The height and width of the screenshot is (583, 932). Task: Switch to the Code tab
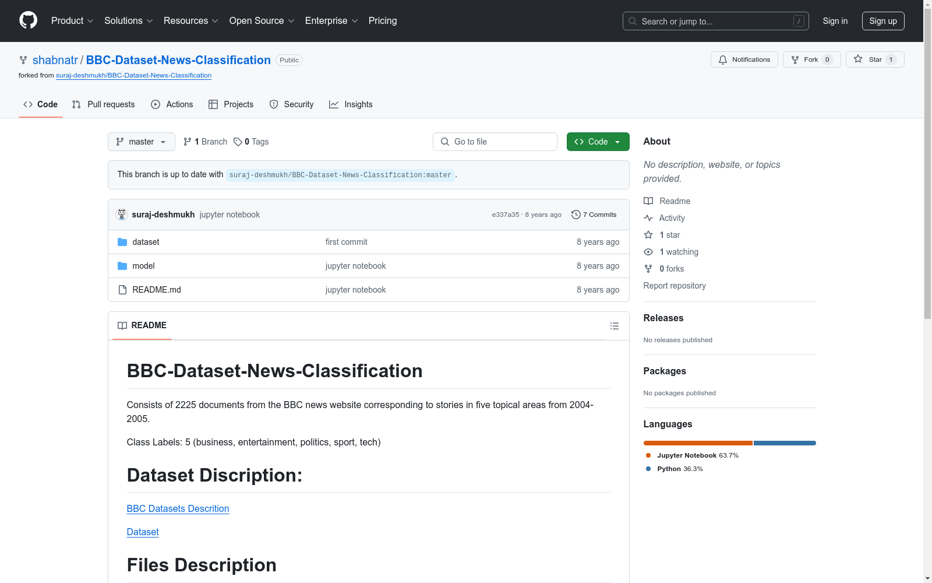41,104
